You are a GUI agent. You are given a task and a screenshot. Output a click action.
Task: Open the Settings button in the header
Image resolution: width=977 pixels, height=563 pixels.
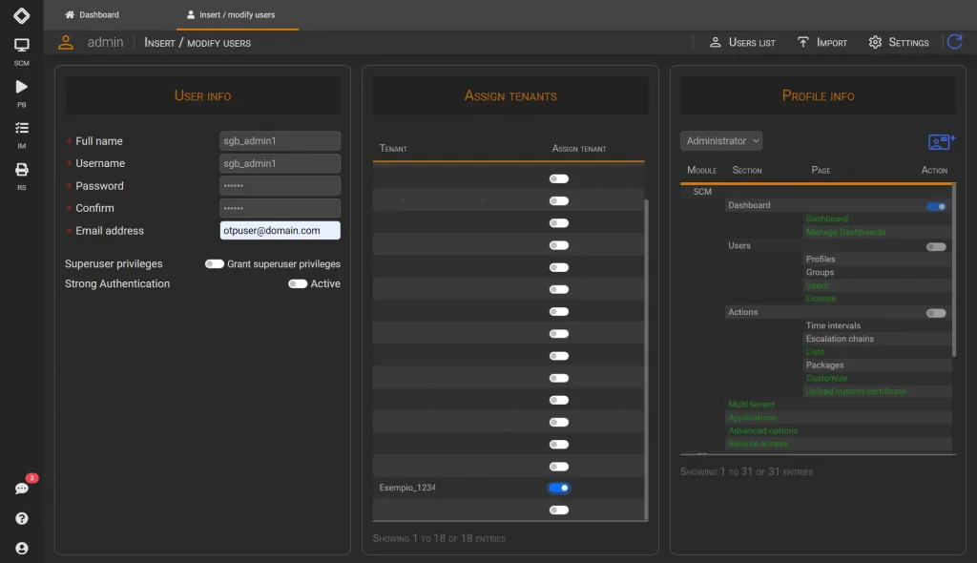pos(899,42)
